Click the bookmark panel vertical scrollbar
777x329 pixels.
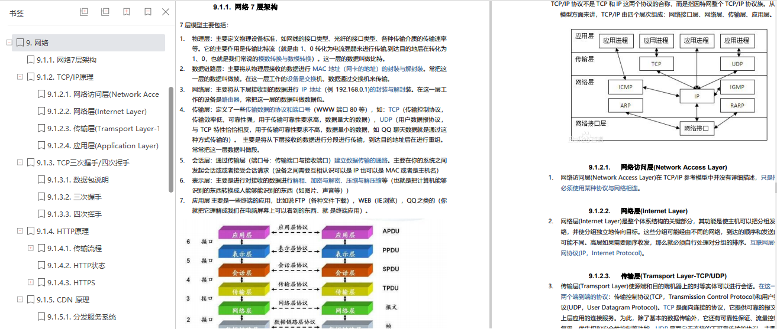click(171, 139)
